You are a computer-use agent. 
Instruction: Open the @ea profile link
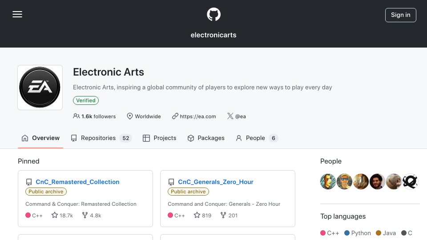tap(241, 116)
